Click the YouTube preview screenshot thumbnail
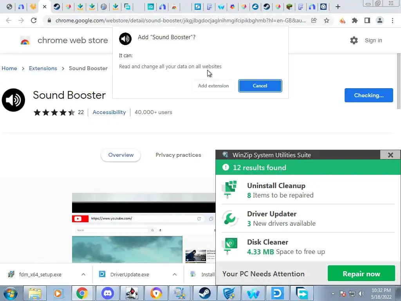This screenshot has height=301, width=401. 143,228
